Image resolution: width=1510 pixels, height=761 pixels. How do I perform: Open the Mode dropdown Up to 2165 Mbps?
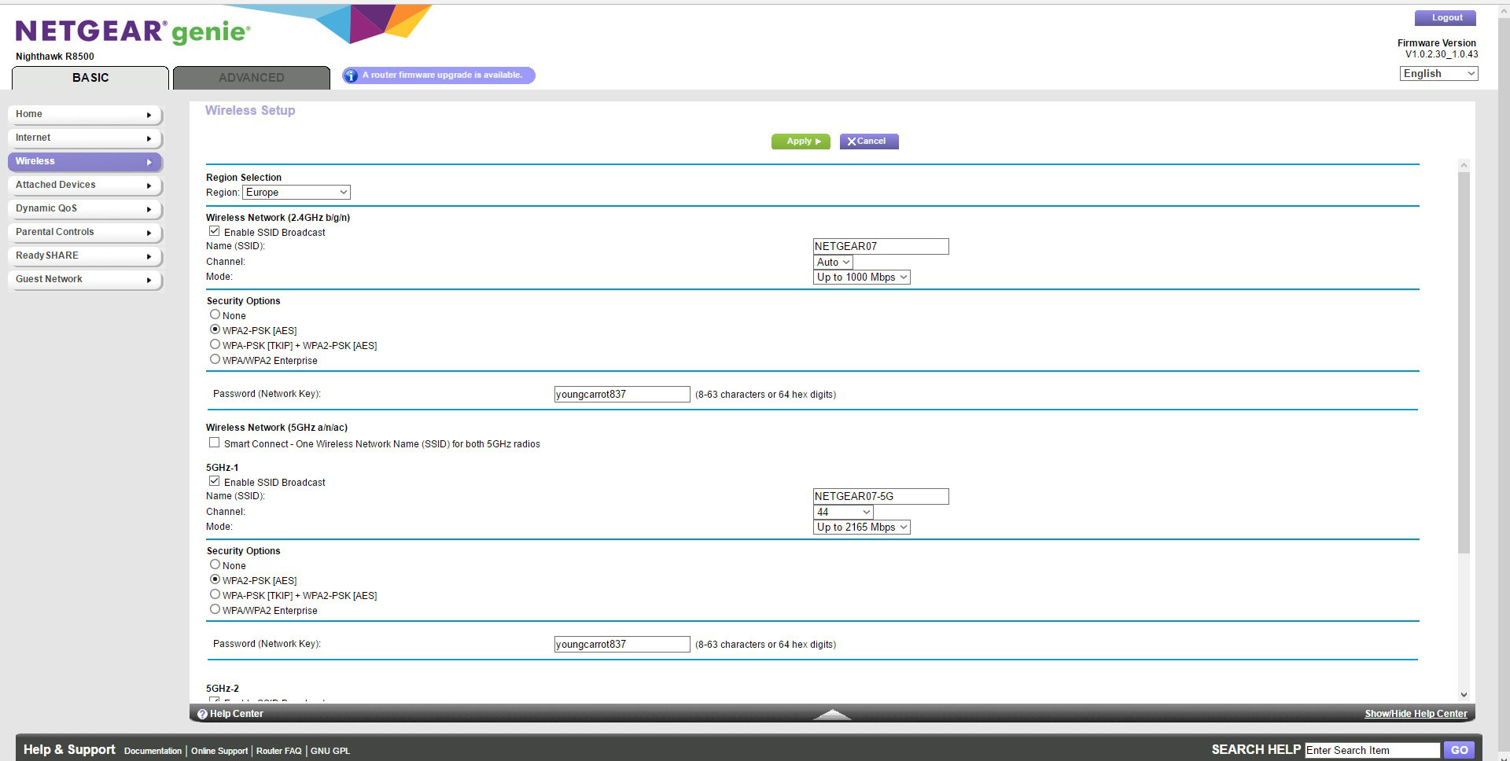[x=862, y=528]
